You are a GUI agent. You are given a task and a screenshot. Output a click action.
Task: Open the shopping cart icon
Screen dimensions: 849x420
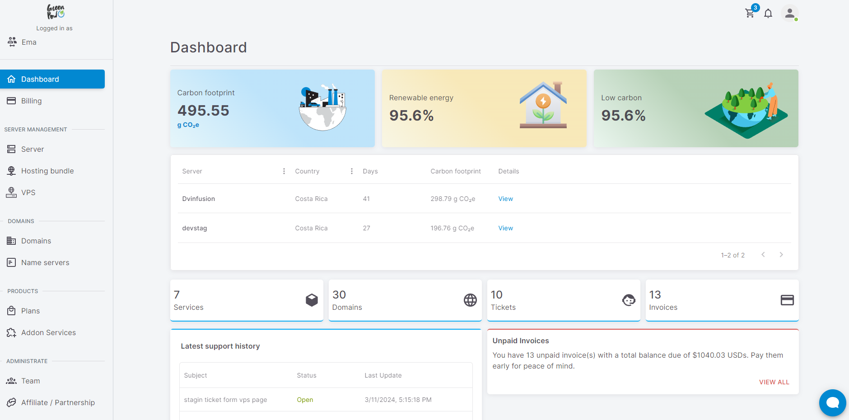click(750, 14)
